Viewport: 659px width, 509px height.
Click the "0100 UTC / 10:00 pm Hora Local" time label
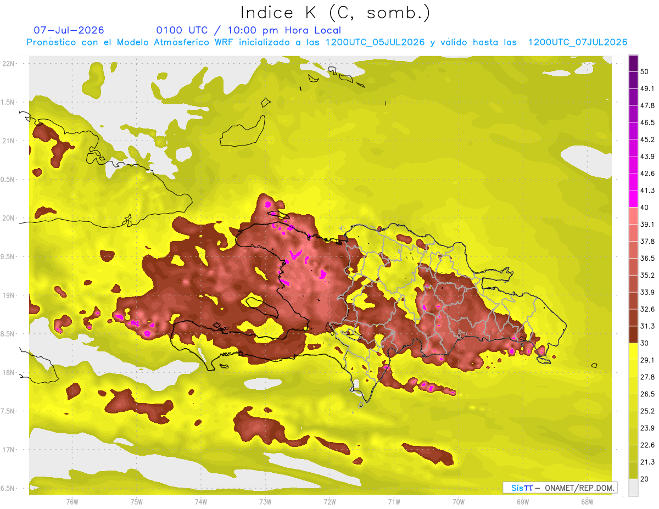pos(249,30)
